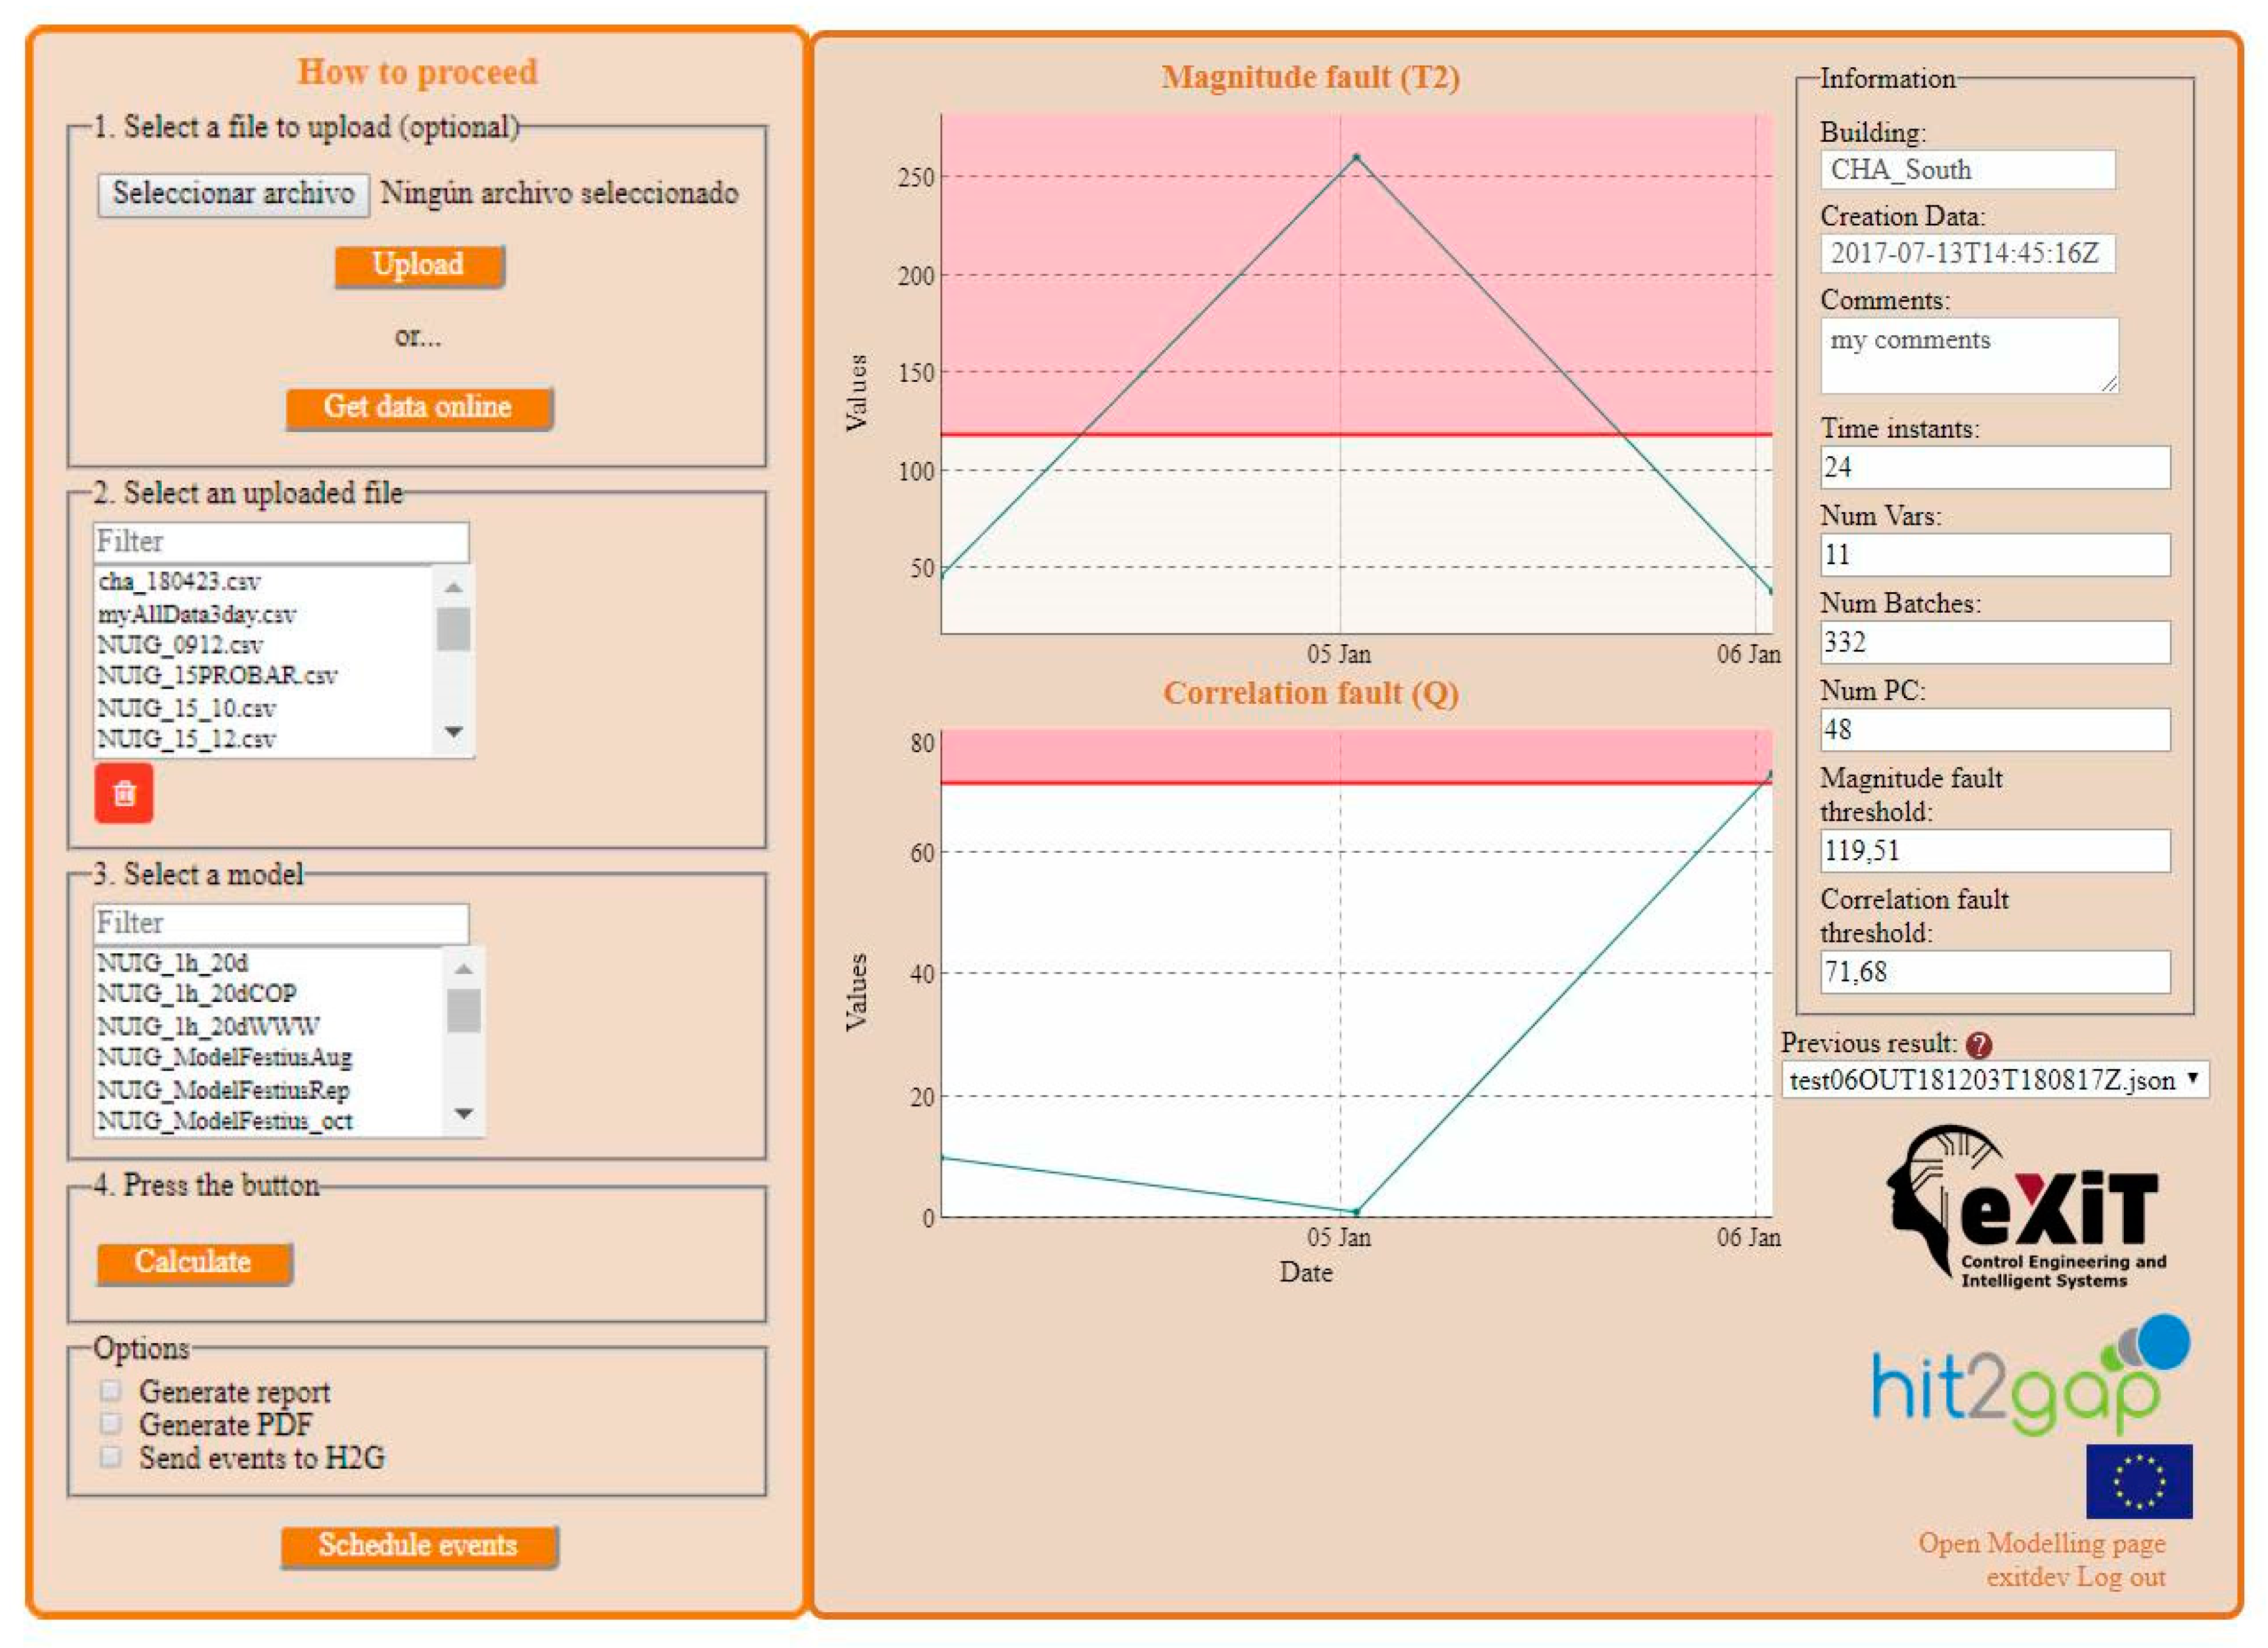Viewport: 2268px width, 1648px height.
Task: Click the help question mark icon
Action: click(x=1978, y=1045)
